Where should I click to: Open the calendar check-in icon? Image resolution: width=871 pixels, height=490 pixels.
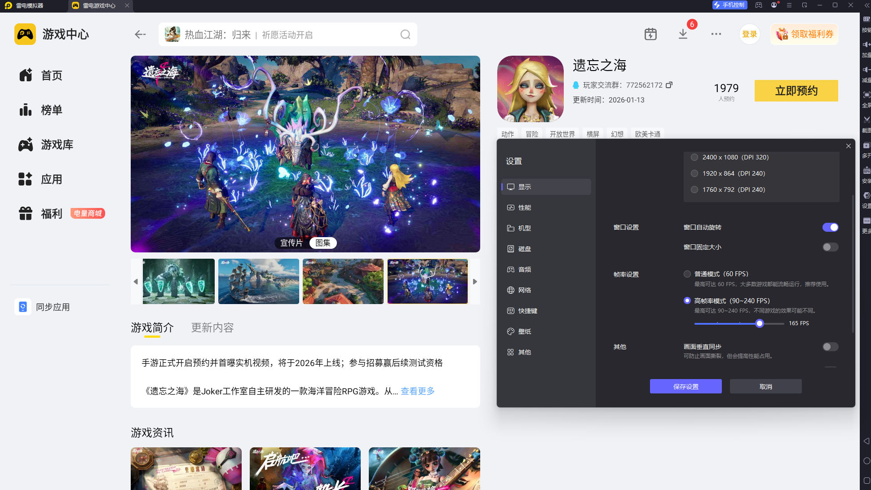tap(650, 34)
